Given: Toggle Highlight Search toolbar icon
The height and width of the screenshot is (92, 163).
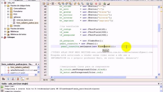Looking at the screenshot, I should (70, 4).
